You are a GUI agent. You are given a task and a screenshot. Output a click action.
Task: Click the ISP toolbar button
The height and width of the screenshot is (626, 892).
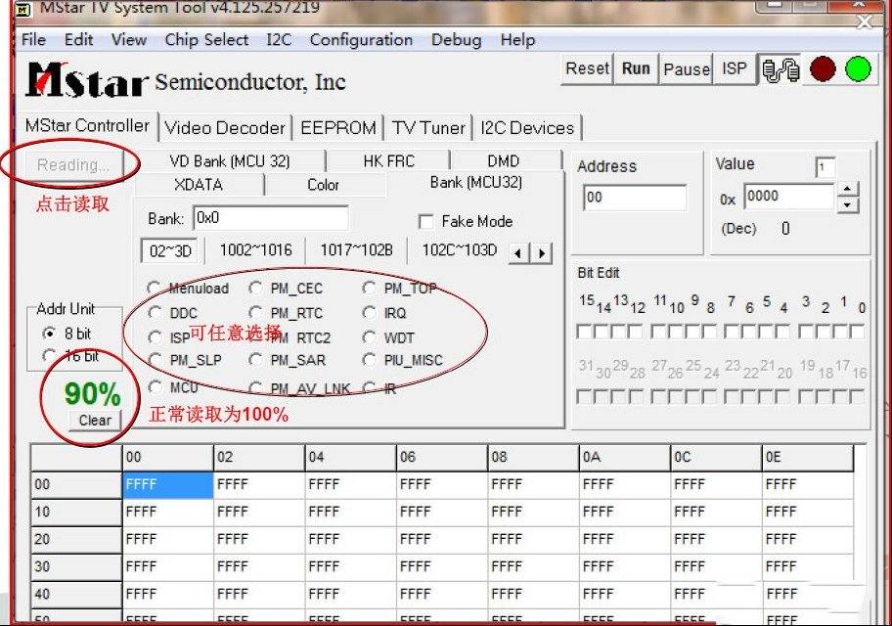(x=734, y=68)
